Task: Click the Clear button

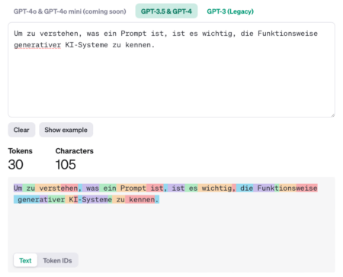Action: coord(21,130)
